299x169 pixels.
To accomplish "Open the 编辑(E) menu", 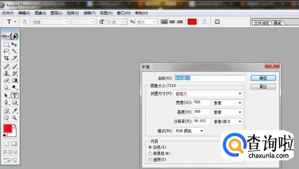I will pyautogui.click(x=24, y=13).
